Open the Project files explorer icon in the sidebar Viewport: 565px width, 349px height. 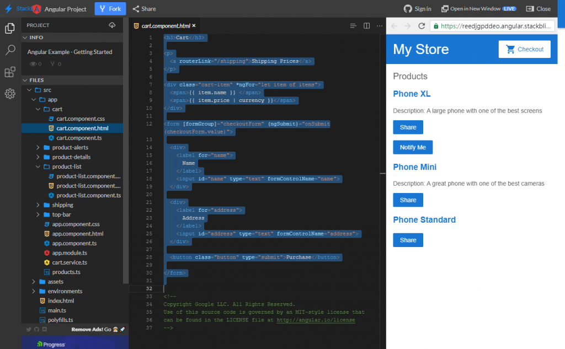[10, 28]
